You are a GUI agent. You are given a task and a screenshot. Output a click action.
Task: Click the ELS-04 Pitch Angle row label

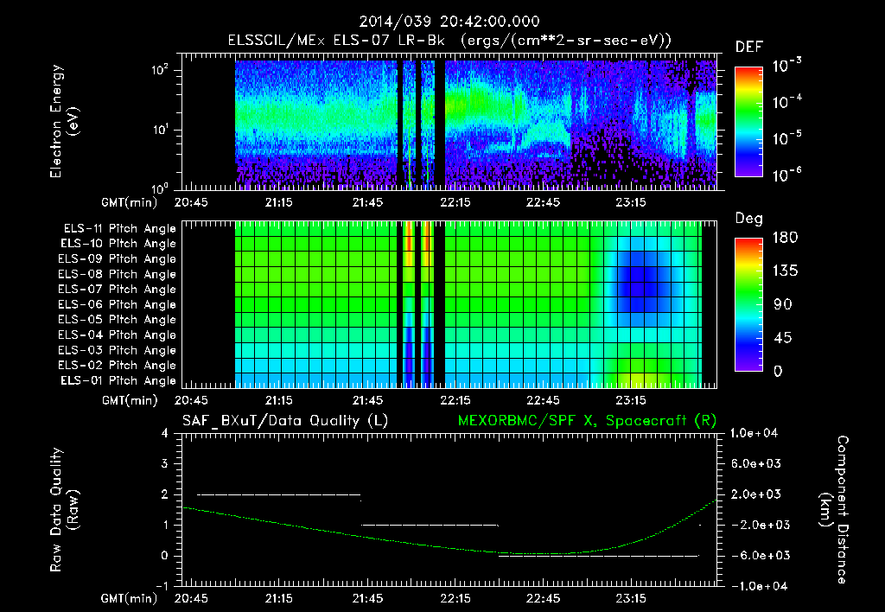[x=117, y=335]
